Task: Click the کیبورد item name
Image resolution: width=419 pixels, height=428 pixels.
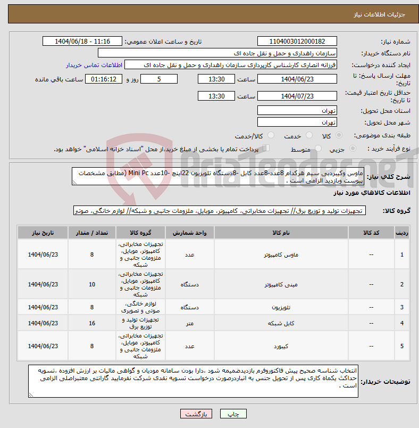Action: pos(281,346)
